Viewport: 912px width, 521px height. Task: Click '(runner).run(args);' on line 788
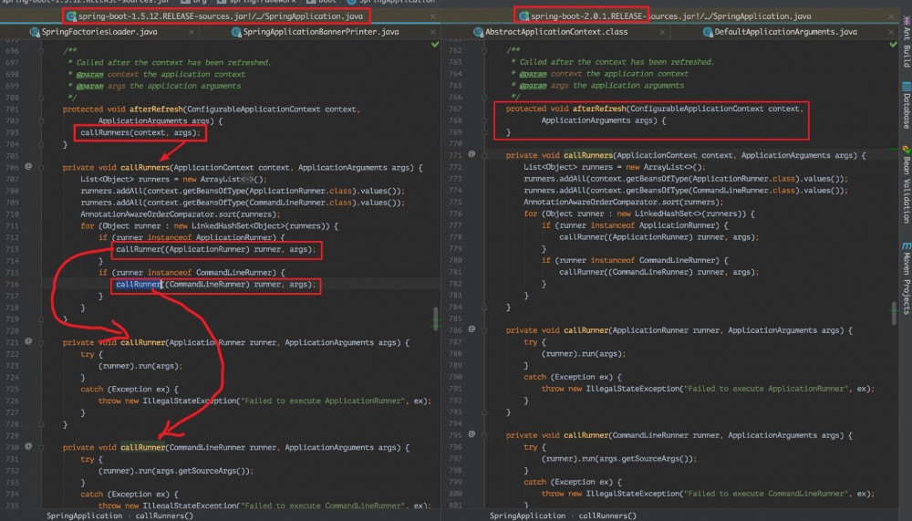[x=584, y=354]
